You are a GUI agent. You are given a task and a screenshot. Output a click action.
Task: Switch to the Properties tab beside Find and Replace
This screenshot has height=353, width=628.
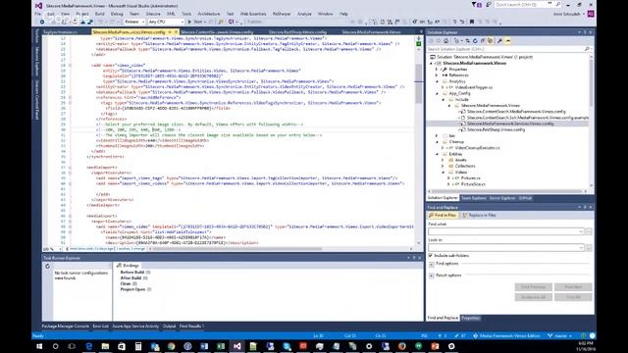tap(470, 318)
